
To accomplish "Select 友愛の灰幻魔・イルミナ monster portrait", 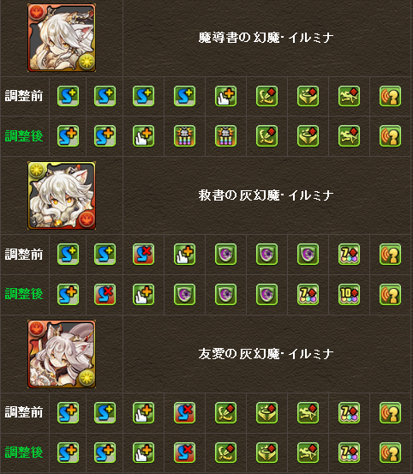I will [x=62, y=354].
